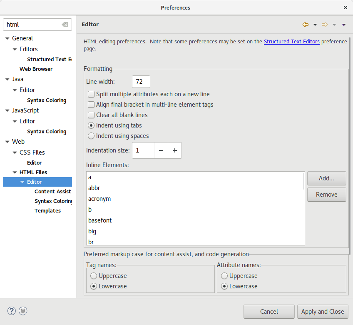
Task: Click the Add... inline element button
Action: click(326, 178)
